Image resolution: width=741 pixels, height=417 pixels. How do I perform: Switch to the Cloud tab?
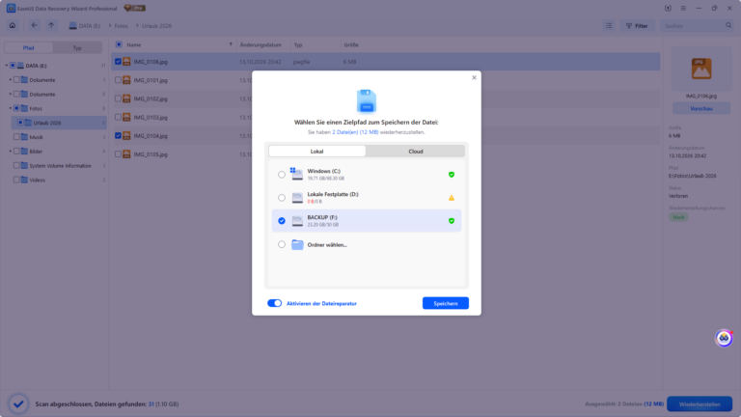click(x=416, y=152)
